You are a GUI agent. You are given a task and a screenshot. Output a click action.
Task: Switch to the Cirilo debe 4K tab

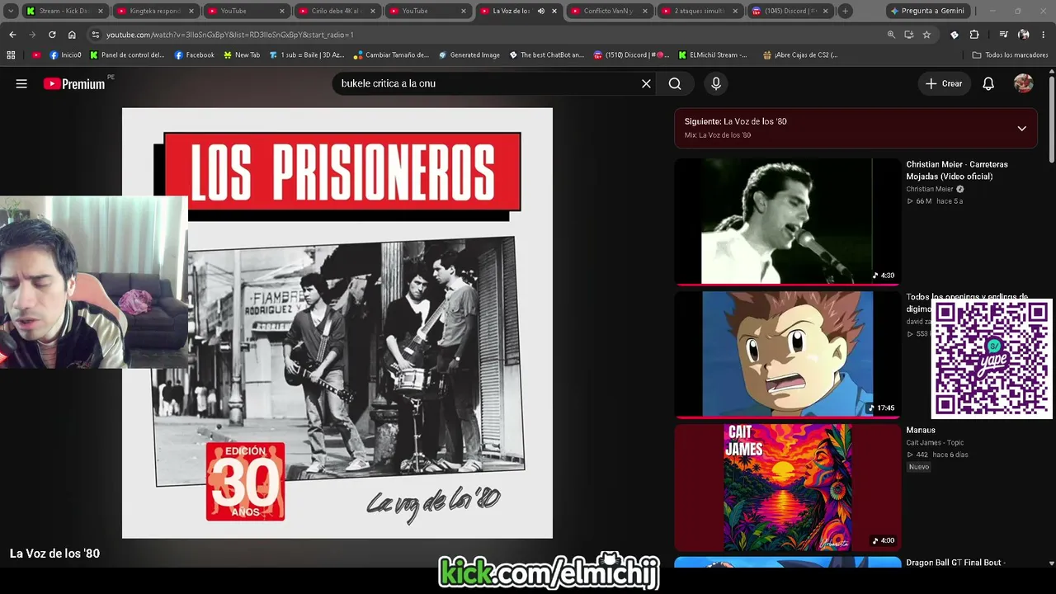[337, 11]
